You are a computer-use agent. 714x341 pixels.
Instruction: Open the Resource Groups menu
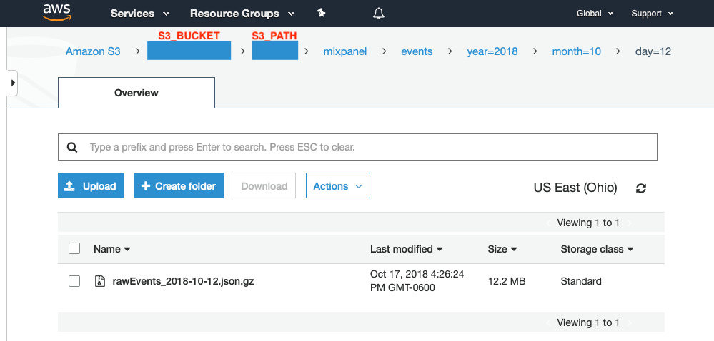tap(242, 14)
